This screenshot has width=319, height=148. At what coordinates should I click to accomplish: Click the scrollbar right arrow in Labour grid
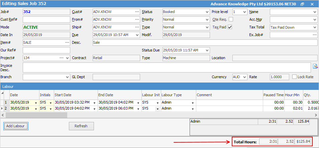tap(316, 115)
